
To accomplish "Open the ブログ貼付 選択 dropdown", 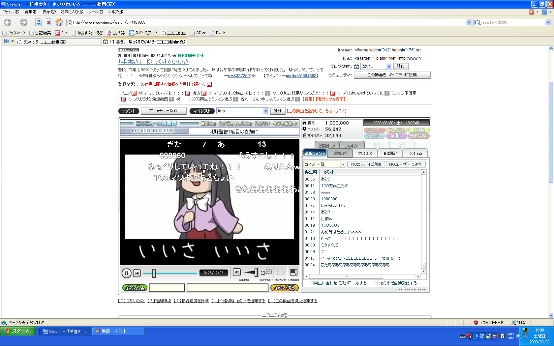I will pos(389,67).
